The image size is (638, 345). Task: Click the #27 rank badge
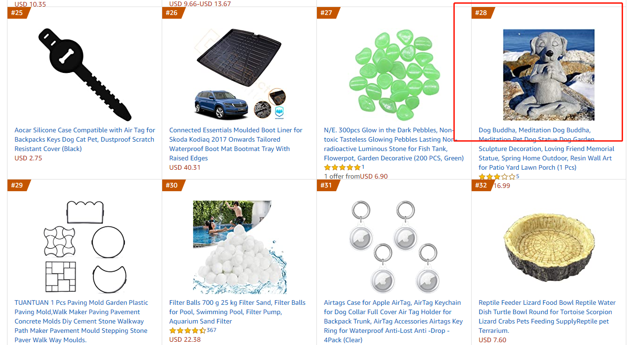pos(327,13)
